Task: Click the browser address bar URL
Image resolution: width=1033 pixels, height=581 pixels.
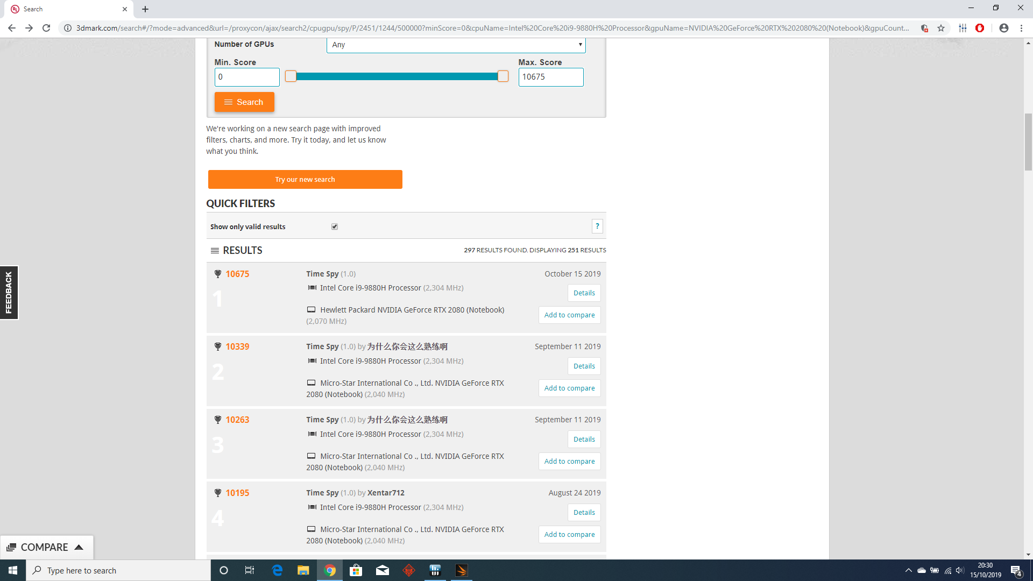Action: [492, 28]
